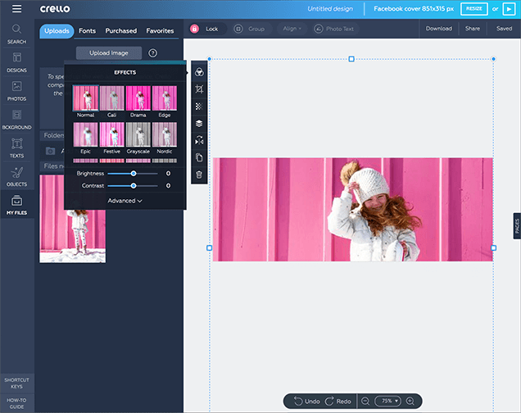Screen dimensions: 521x413
Task: Switch to the Favorites tab
Action: [x=160, y=31]
